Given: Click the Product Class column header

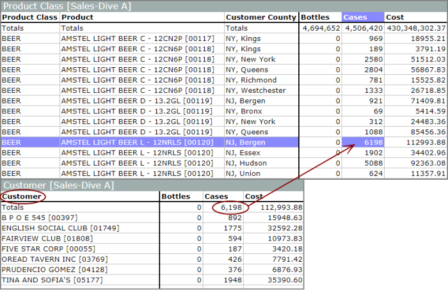Looking at the screenshot, I should tap(29, 17).
